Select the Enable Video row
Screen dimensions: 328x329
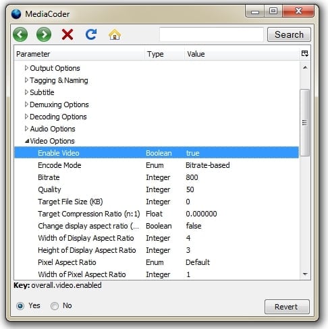coord(157,153)
